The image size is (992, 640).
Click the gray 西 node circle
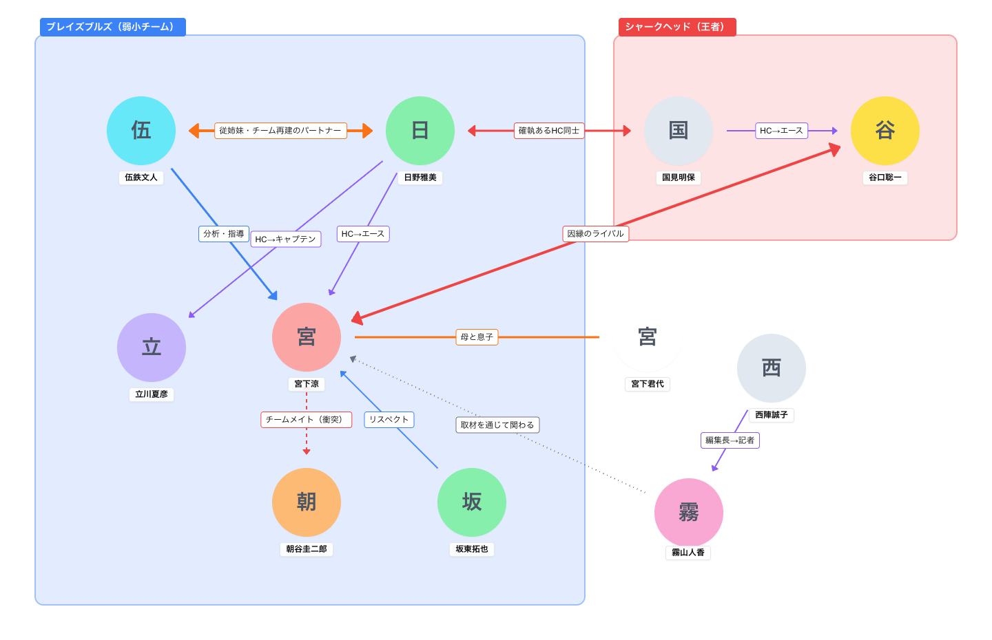772,368
